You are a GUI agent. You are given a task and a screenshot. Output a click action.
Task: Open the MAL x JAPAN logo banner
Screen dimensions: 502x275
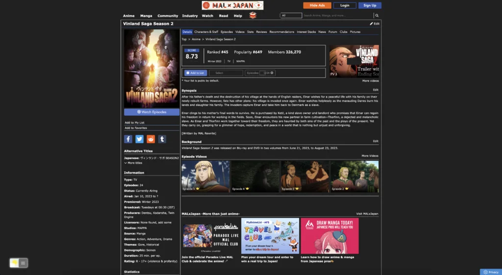(x=232, y=5)
